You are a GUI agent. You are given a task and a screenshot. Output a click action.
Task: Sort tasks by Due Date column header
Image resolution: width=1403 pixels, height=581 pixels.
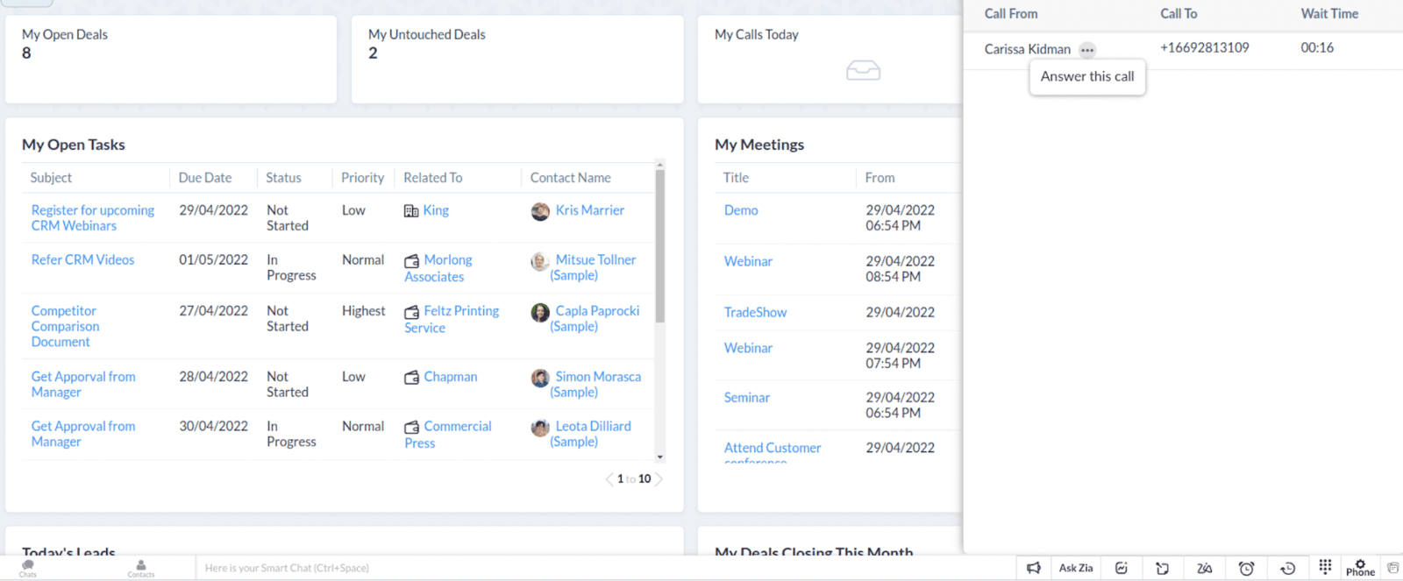click(x=205, y=178)
